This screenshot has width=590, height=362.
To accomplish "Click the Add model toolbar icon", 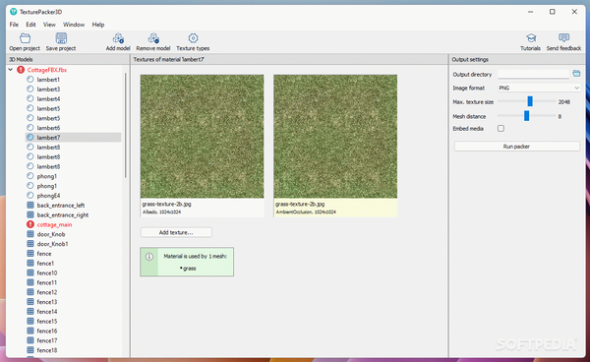I will click(x=118, y=38).
